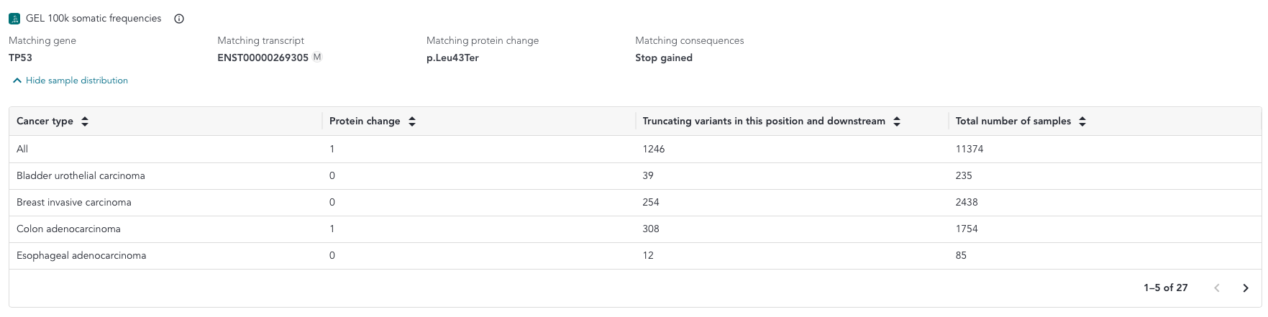1268x317 pixels.
Task: Click the GEL 100k dataset logo icon
Action: pyautogui.click(x=14, y=19)
